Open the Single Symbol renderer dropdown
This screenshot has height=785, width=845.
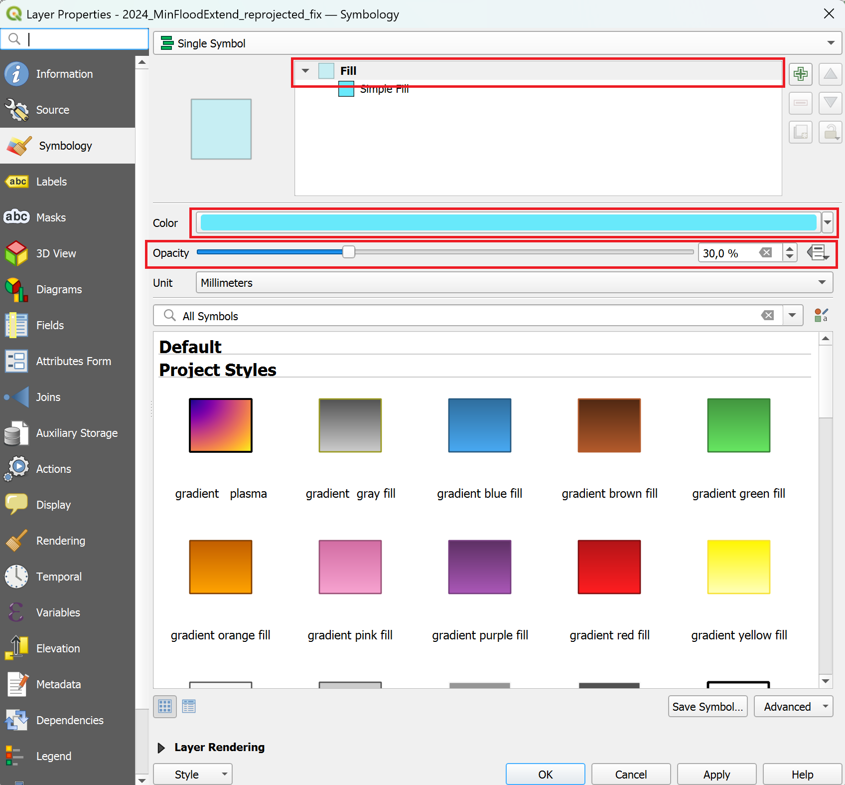pos(497,43)
